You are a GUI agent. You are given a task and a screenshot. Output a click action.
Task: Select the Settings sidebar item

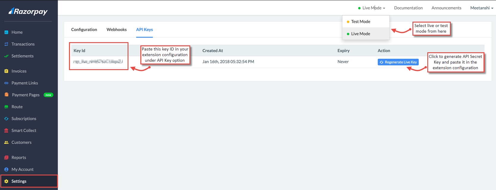pos(29,181)
